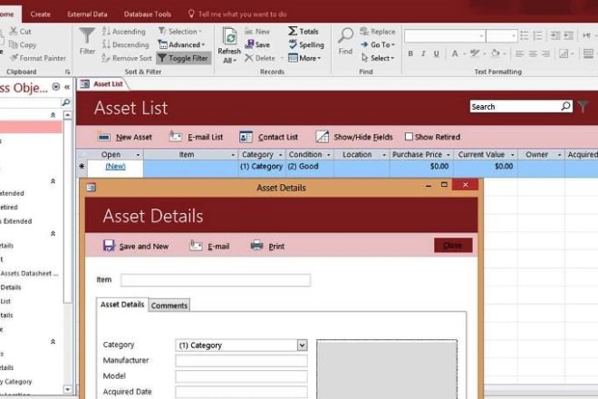
Task: Select the Asset List document tab
Action: [x=102, y=84]
